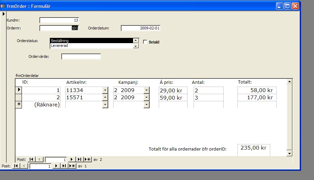The height and width of the screenshot is (180, 314).
Task: Add new record in subform navigation
Action: click(88, 159)
